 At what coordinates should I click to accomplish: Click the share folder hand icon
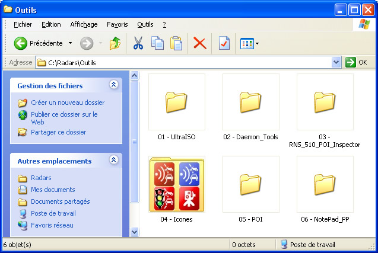coord(23,132)
